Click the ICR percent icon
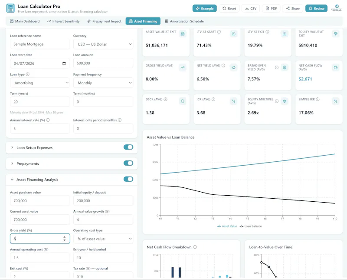Image resolution: width=347 pixels, height=280 pixels. [x=233, y=101]
